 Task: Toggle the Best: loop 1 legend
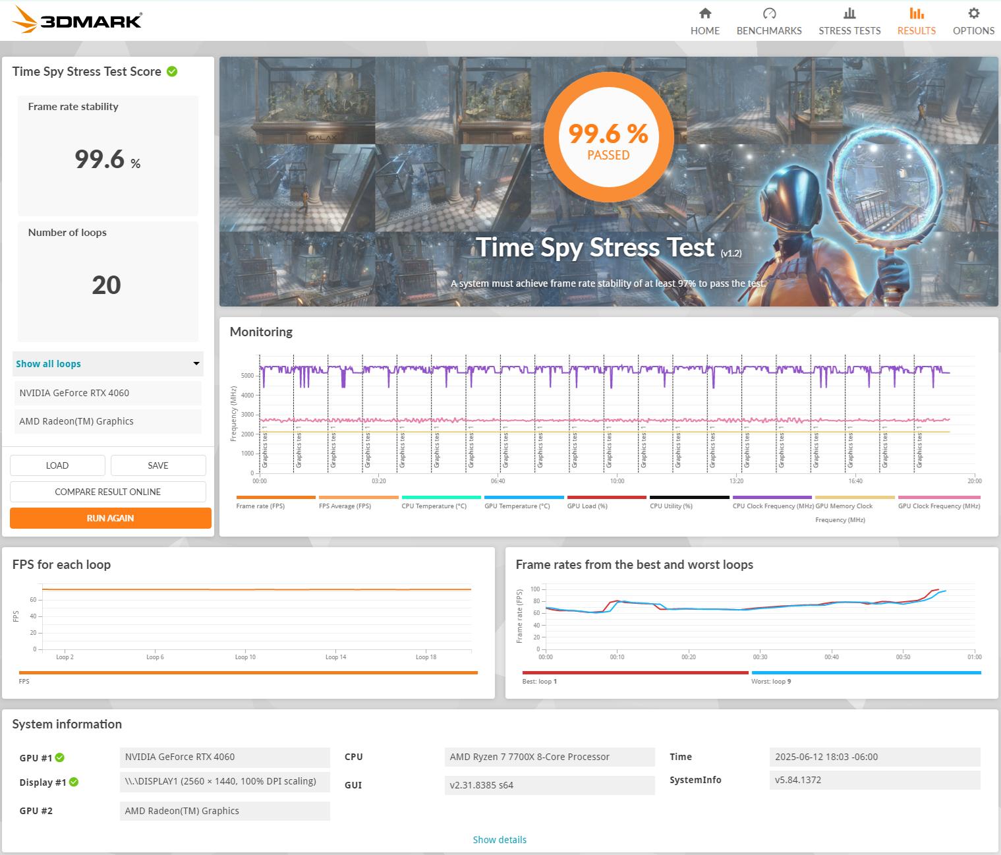click(635, 672)
